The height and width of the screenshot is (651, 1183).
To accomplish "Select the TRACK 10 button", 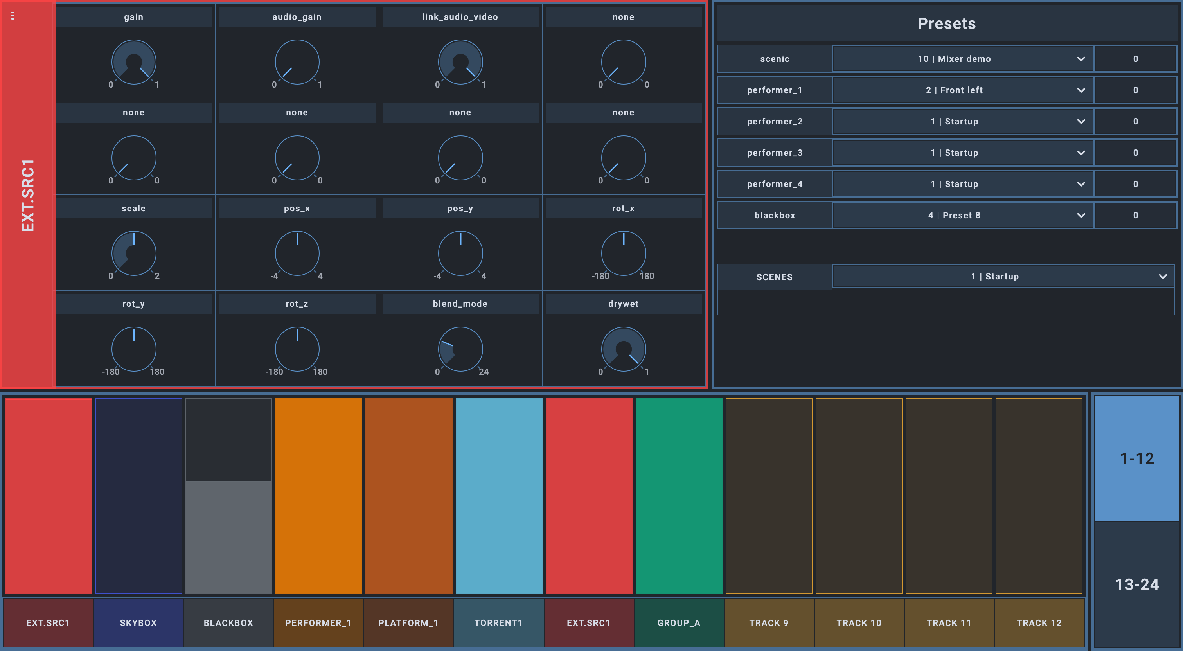I will [859, 622].
